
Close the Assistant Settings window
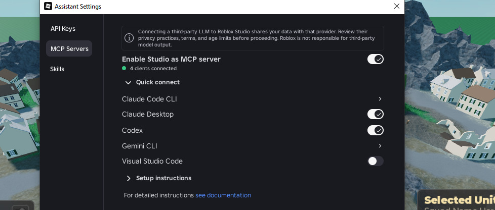397,6
